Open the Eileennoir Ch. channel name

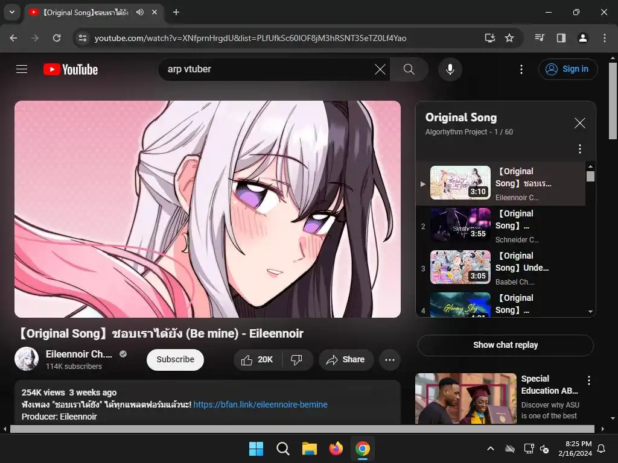coord(79,354)
